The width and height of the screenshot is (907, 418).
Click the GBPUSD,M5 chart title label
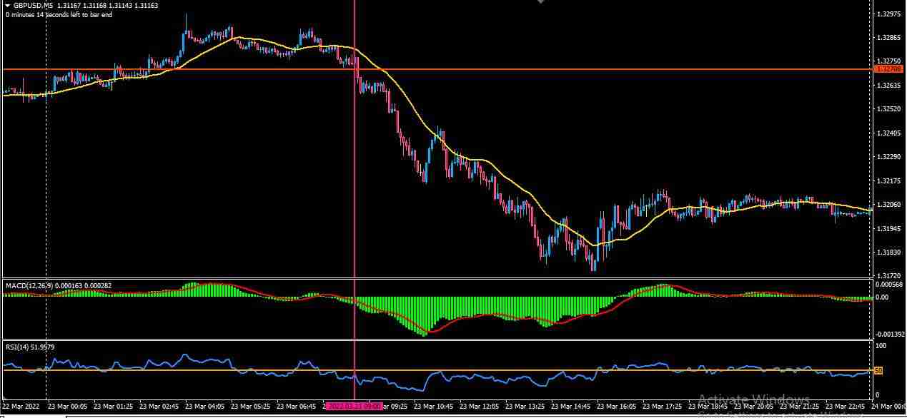[34, 5]
